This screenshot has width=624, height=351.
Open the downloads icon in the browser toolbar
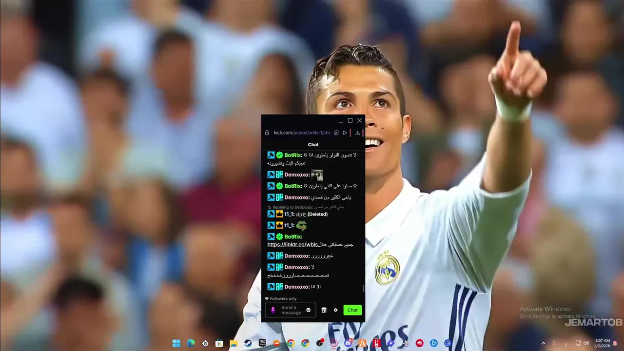[x=357, y=133]
